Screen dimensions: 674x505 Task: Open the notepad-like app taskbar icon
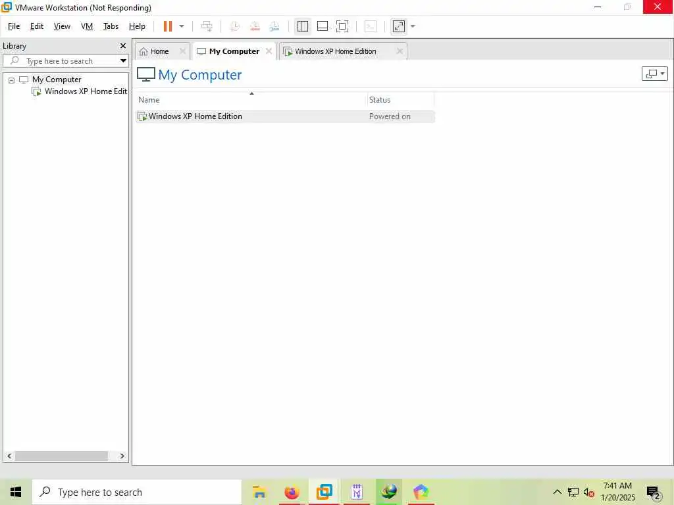click(x=357, y=492)
